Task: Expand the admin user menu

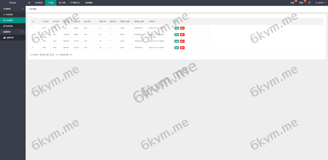Action: (320, 3)
